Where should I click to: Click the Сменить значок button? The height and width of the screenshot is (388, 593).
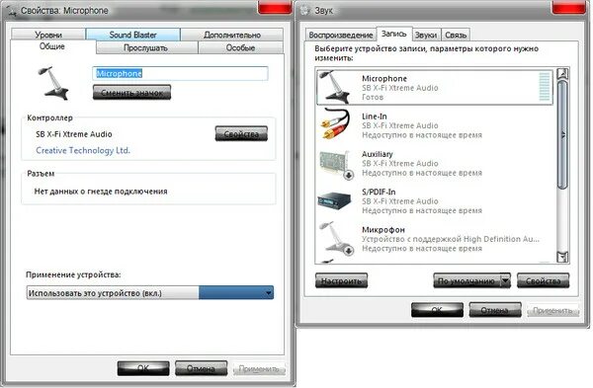tap(131, 93)
